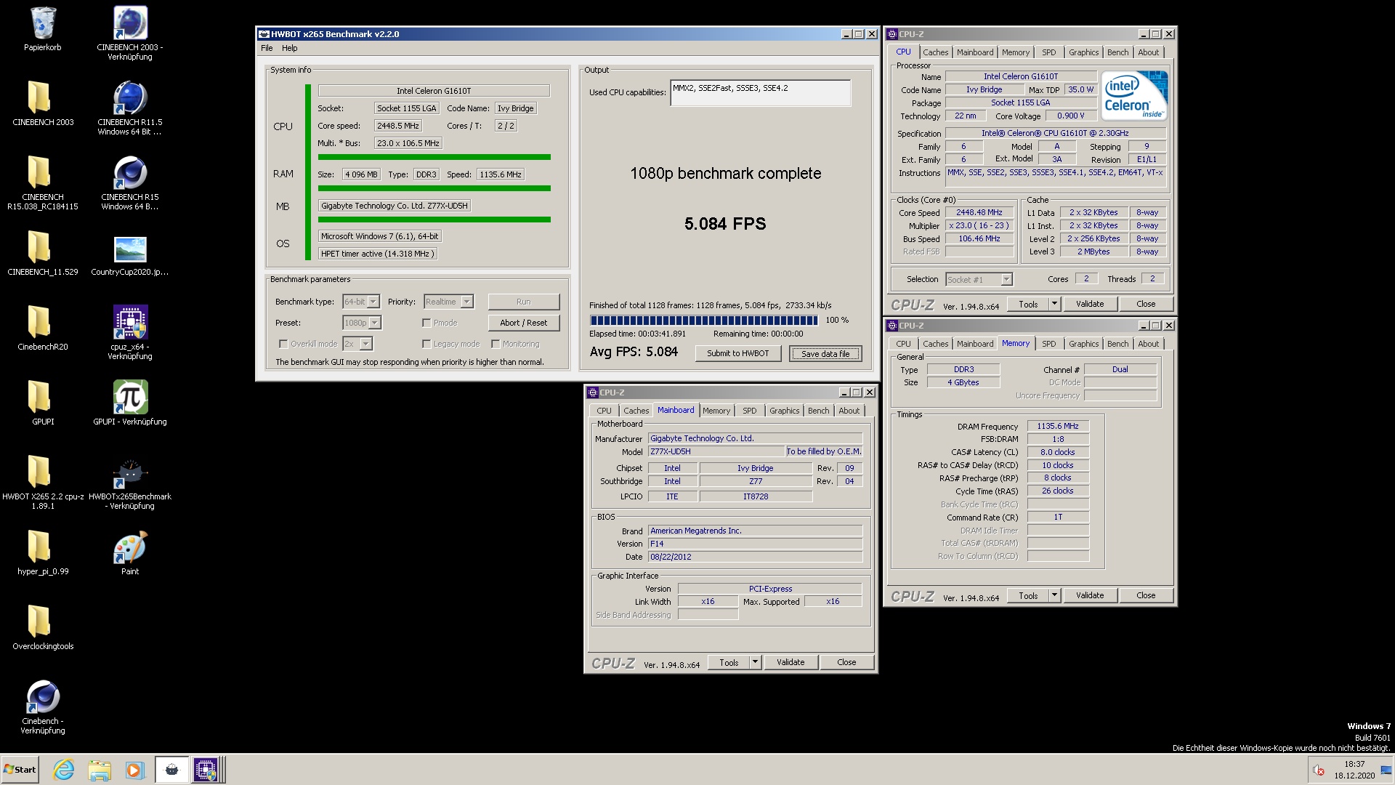Click the DRAM Frequency value 1135.6 MHz
Image resolution: width=1395 pixels, height=785 pixels.
tap(1057, 426)
